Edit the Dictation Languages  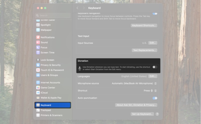pos(153,76)
